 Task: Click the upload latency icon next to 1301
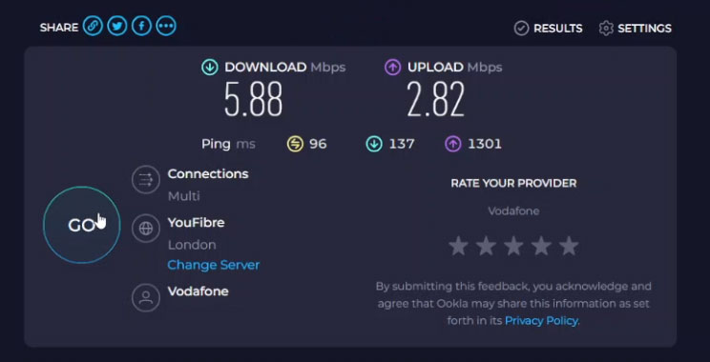point(452,144)
